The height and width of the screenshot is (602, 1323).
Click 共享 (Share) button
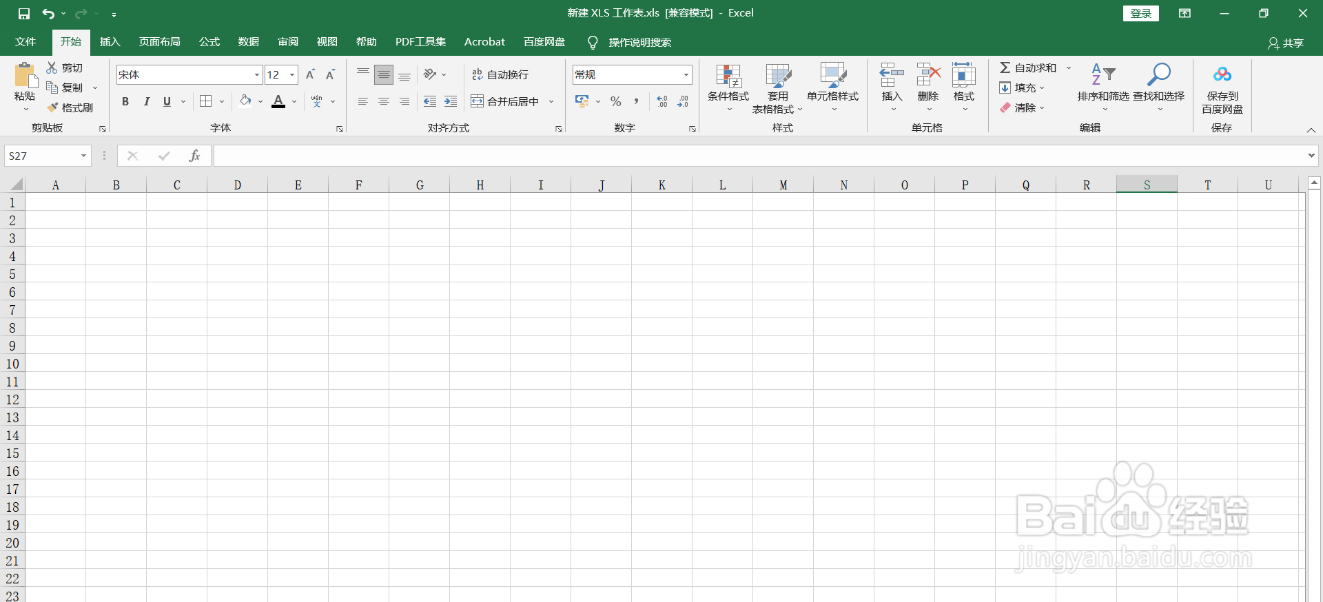pos(1286,43)
